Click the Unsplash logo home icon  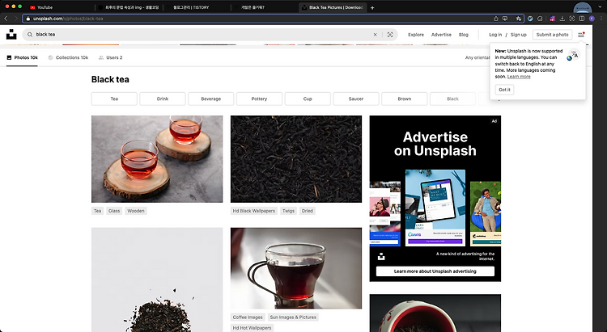[x=11, y=35]
